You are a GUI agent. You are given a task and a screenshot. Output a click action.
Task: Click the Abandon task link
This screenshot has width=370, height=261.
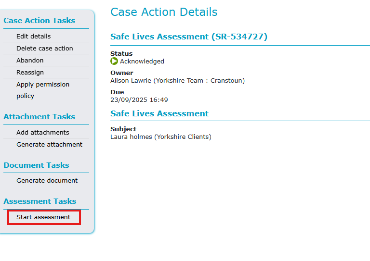click(30, 60)
